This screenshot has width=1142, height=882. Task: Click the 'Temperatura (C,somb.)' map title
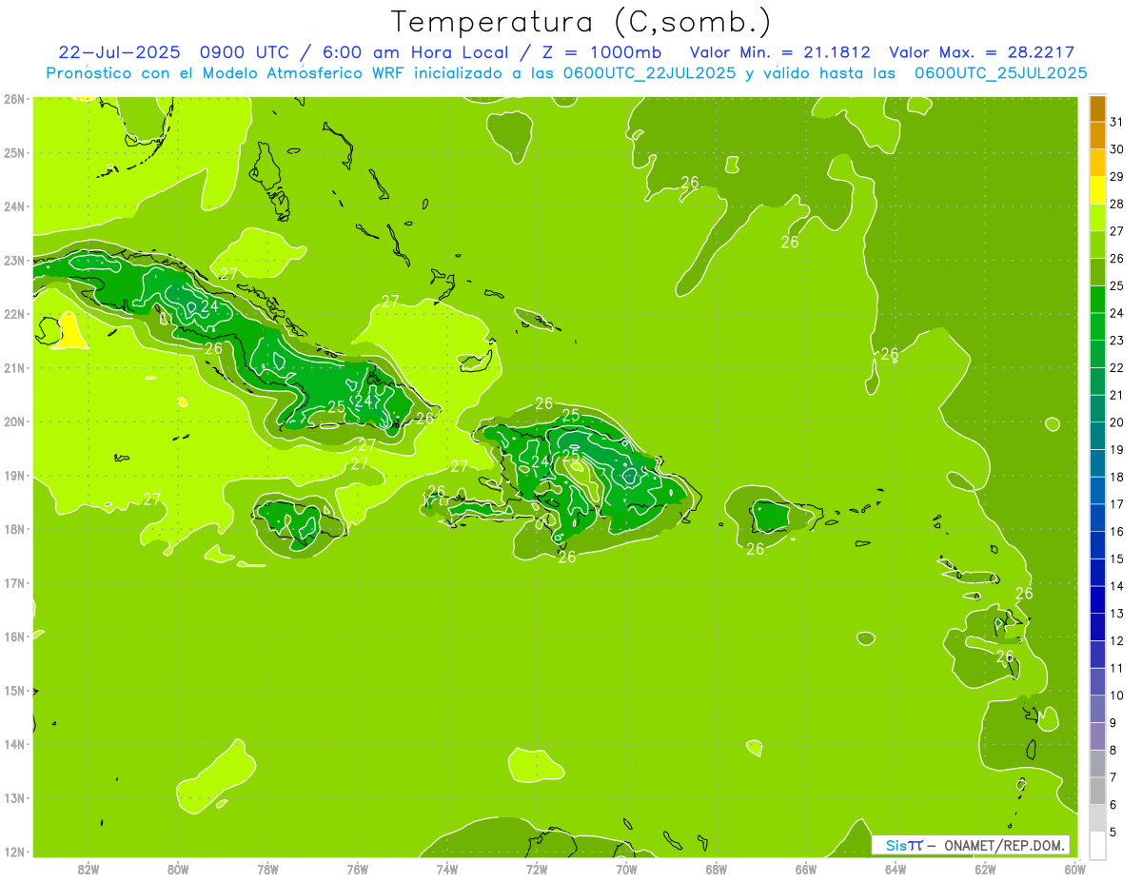581,22
